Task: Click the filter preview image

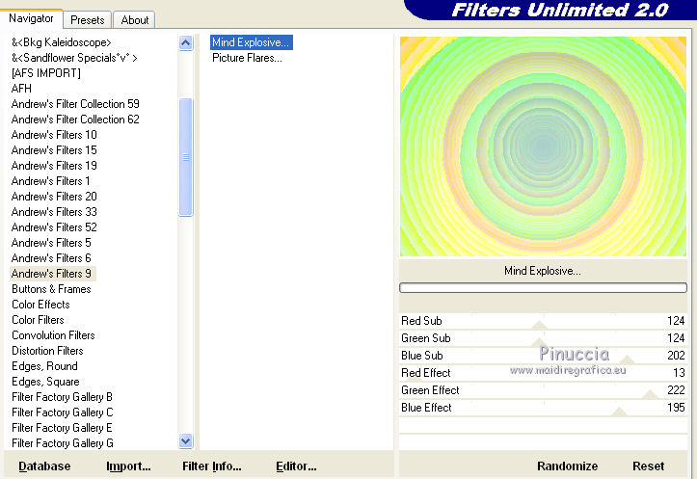Action: [x=543, y=146]
